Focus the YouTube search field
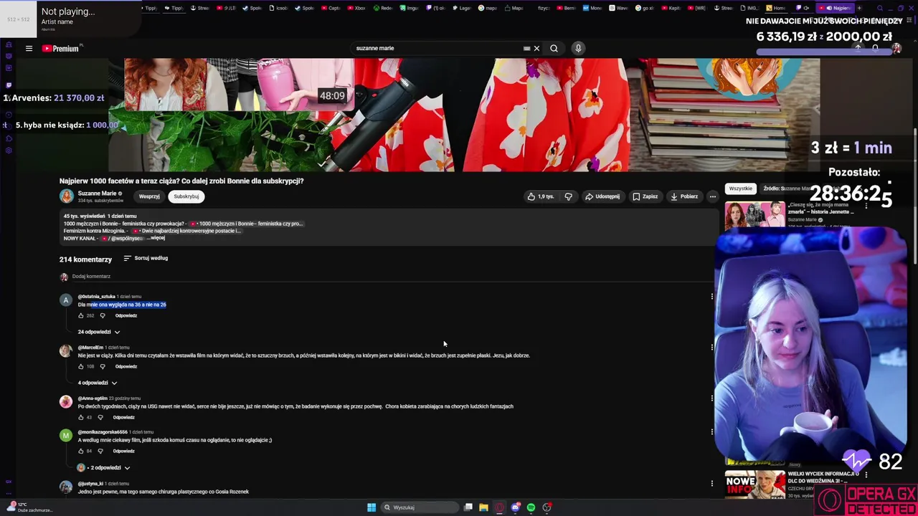The image size is (918, 516). pyautogui.click(x=437, y=49)
